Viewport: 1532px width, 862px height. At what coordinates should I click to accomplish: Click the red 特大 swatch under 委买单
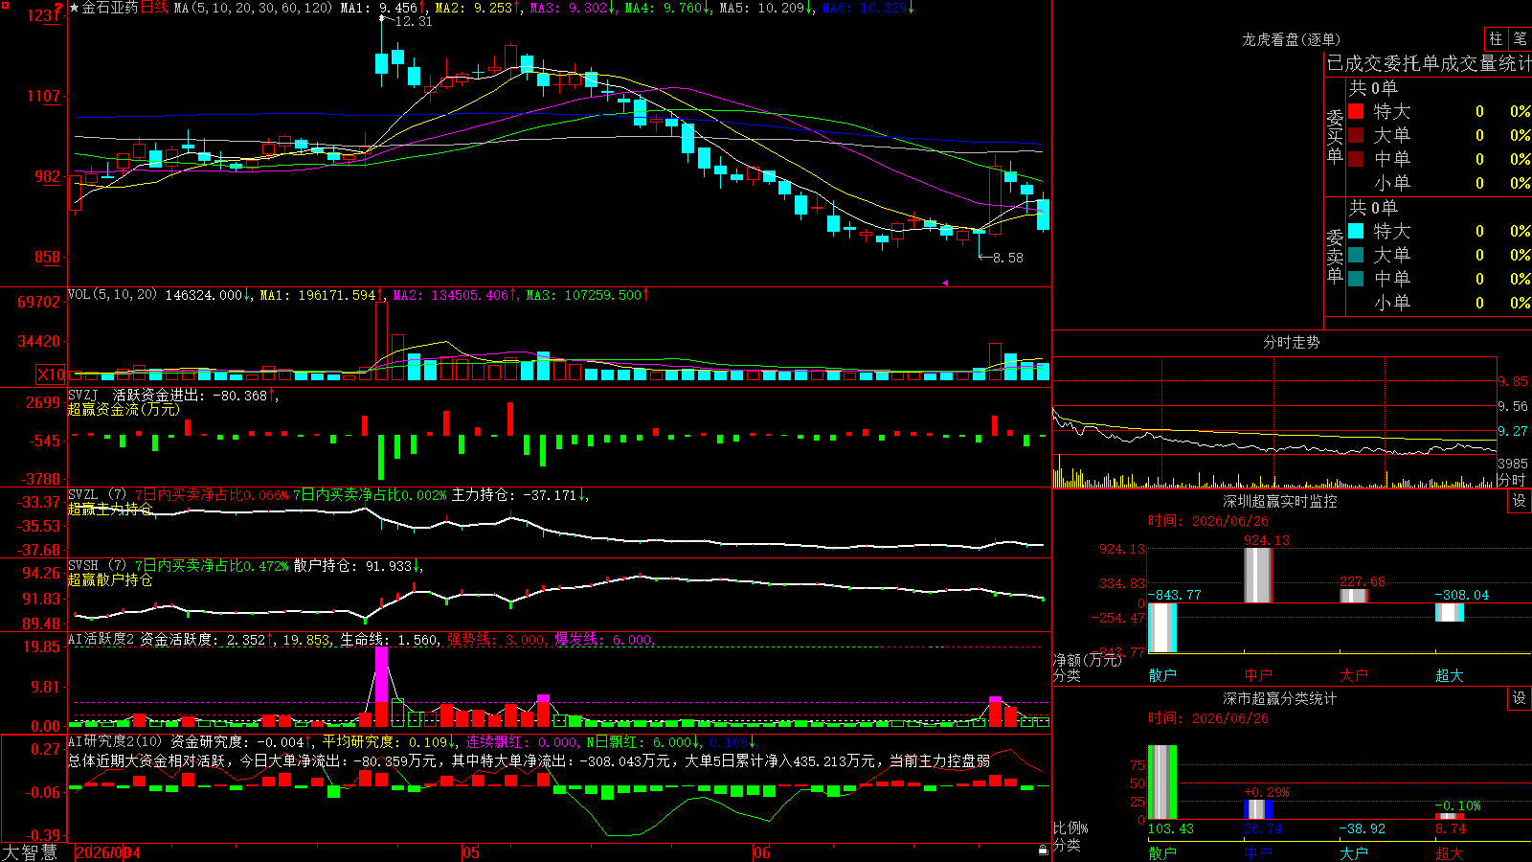coord(1356,111)
